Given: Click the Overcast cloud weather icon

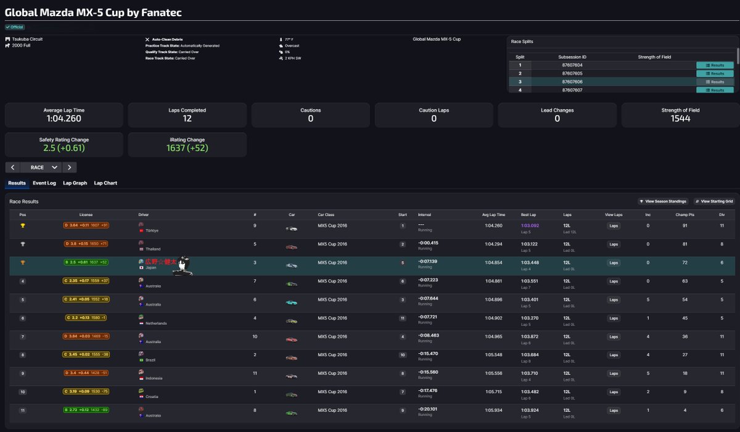Looking at the screenshot, I should 281,46.
